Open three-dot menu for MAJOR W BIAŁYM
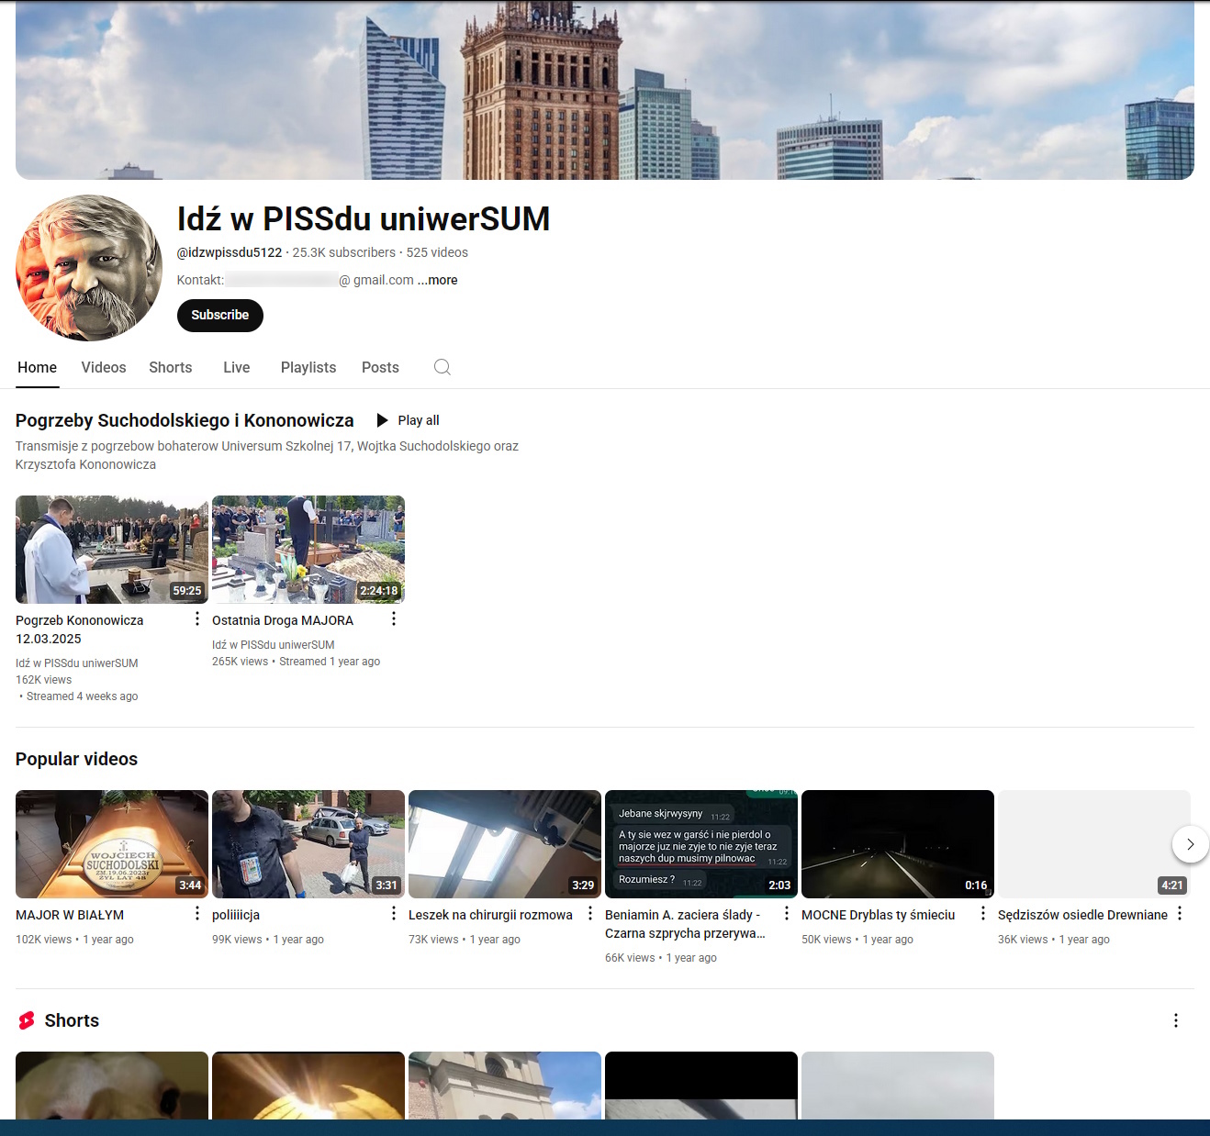 (197, 914)
